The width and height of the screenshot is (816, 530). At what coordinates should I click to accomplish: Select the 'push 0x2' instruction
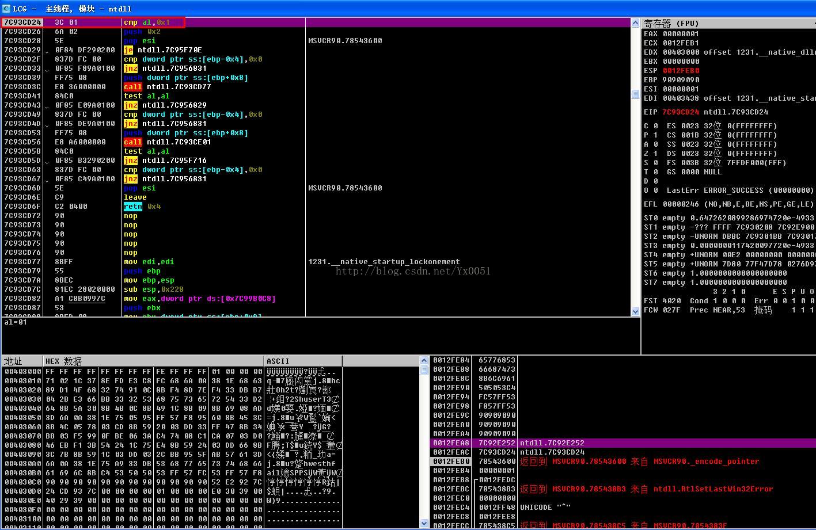[142, 32]
